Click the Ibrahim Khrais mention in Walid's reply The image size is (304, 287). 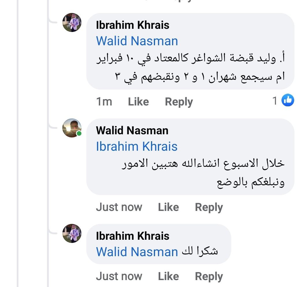[x=137, y=146]
